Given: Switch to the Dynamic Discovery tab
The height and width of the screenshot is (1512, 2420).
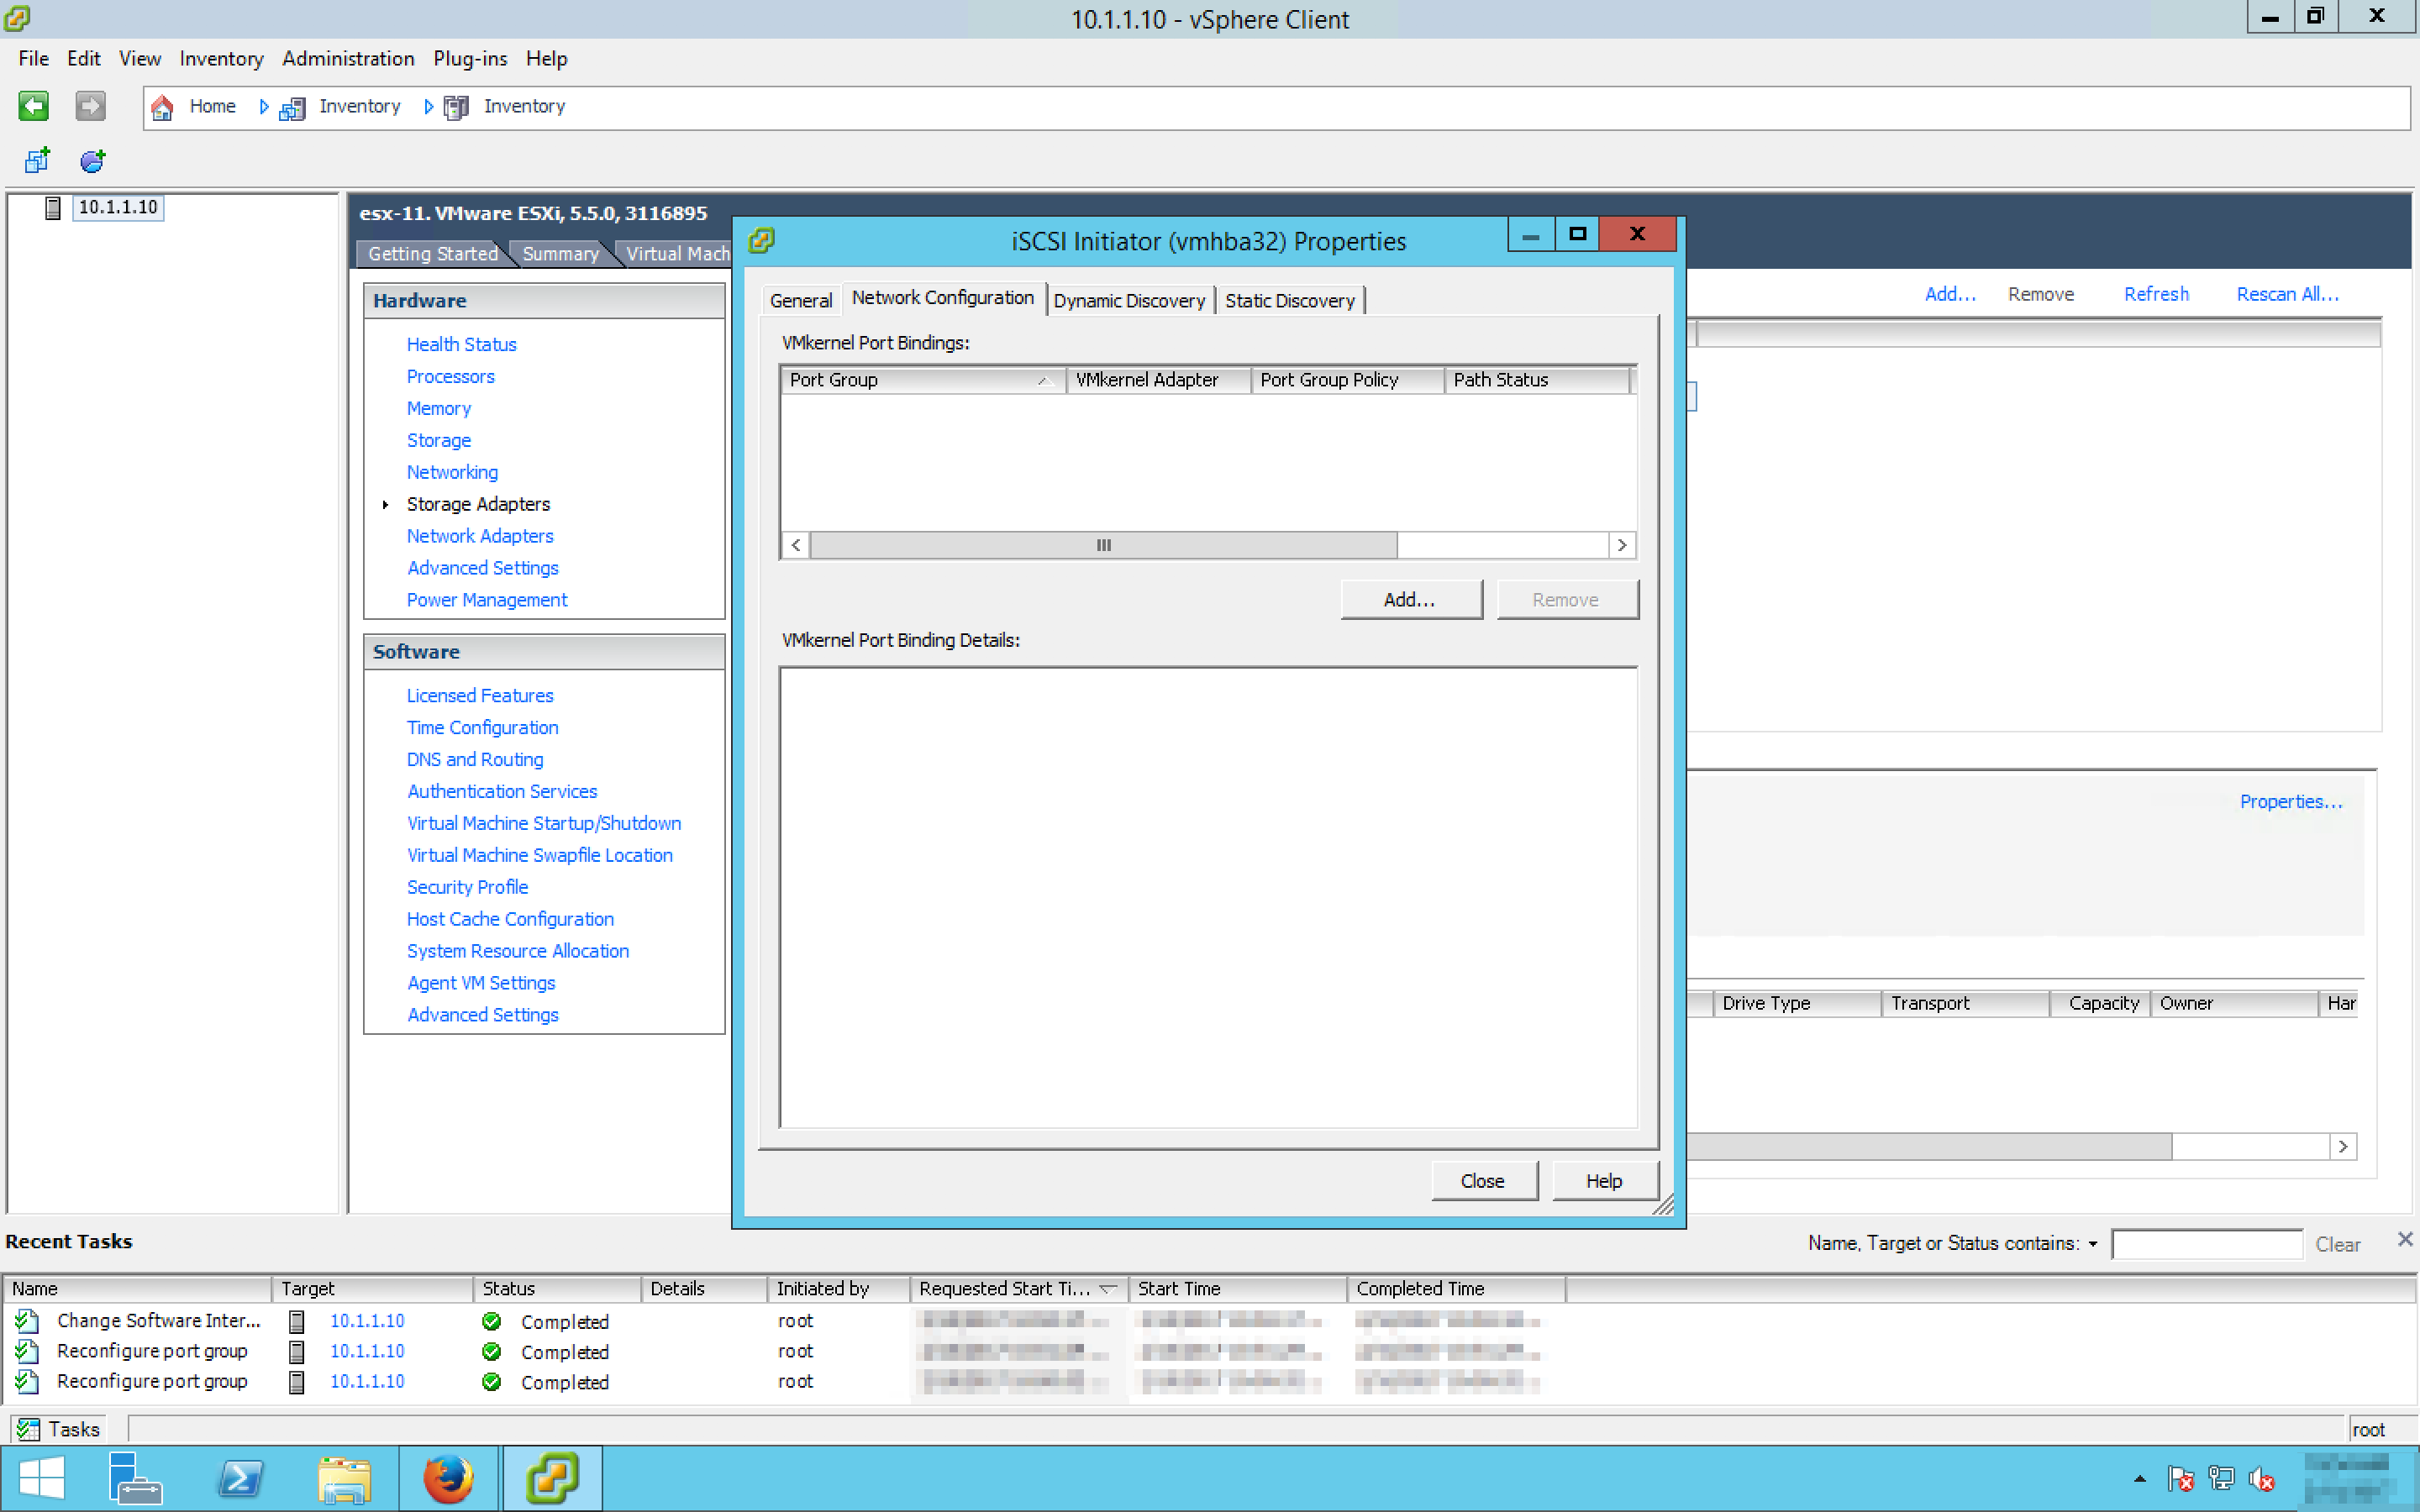Looking at the screenshot, I should click(x=1129, y=300).
